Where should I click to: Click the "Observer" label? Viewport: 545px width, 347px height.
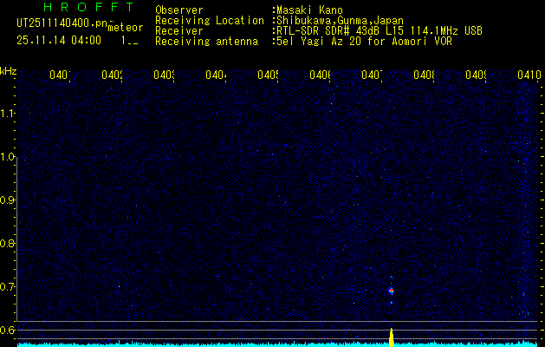coord(179,10)
